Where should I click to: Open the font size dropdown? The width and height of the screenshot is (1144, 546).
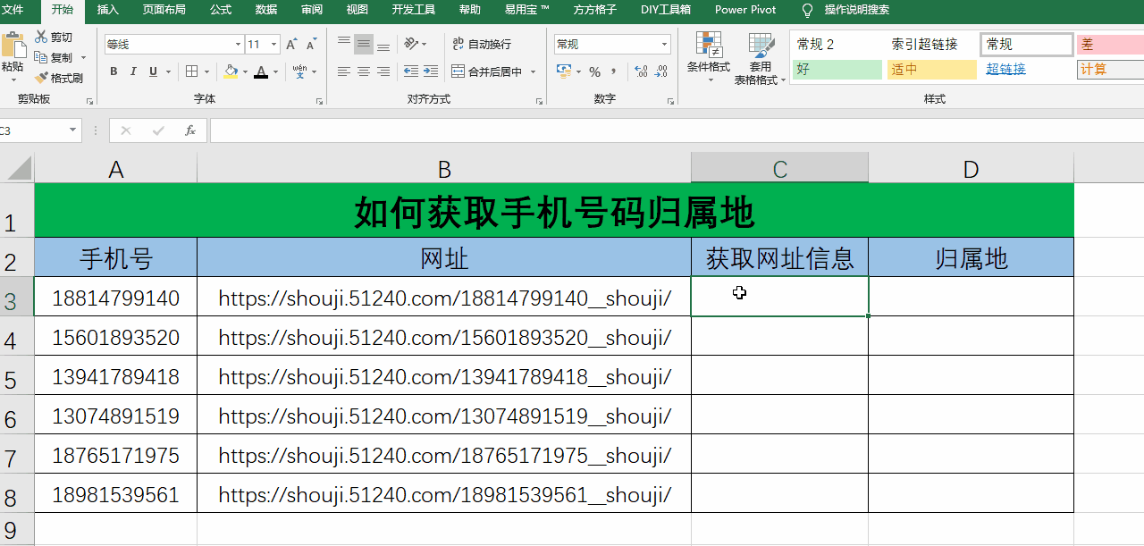coord(273,43)
